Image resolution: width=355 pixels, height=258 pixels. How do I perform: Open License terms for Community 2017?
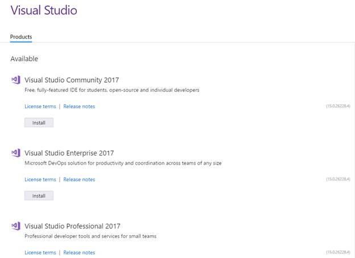pos(40,107)
